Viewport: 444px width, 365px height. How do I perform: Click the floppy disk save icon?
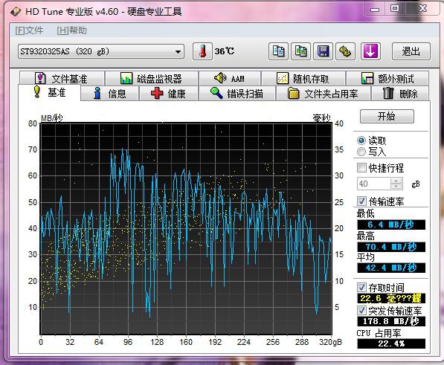323,51
